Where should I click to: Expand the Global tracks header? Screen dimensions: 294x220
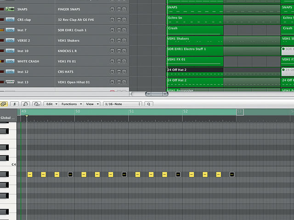click(7, 118)
